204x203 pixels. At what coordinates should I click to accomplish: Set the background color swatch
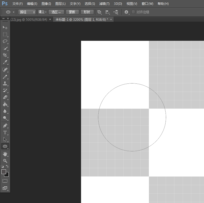pos(7,175)
